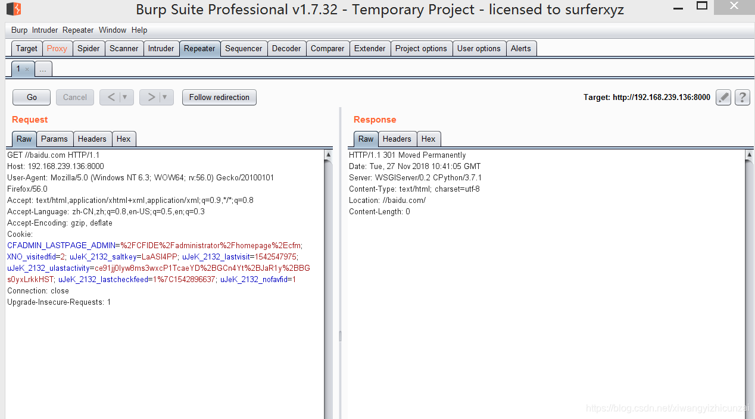Switch to the Sequencer tab

(244, 48)
